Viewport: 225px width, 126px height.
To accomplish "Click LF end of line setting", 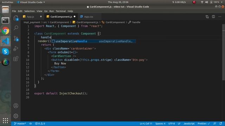I will pos(179,124).
